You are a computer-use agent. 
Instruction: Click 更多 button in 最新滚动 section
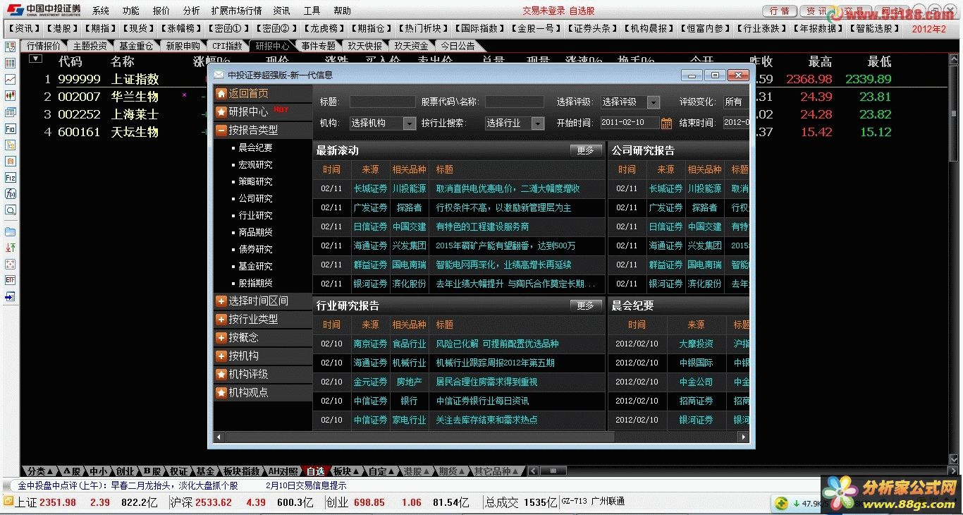click(x=586, y=150)
